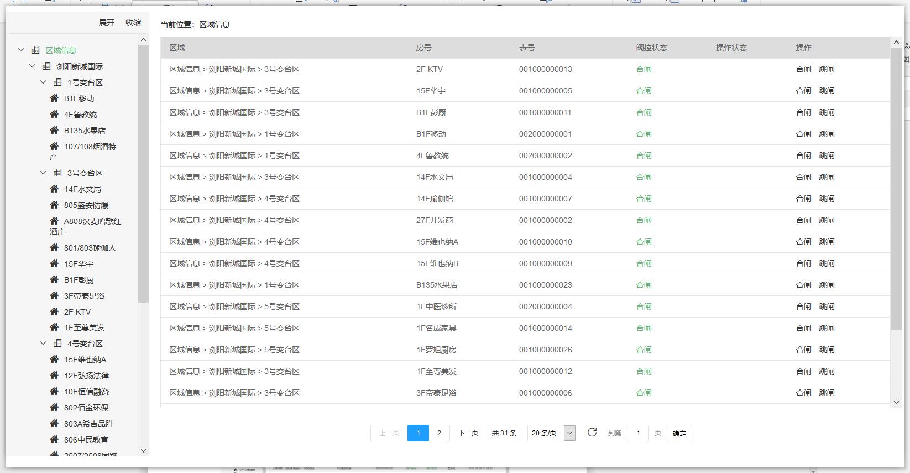The image size is (910, 473).
Task: Go to page 2 of results
Action: click(439, 433)
